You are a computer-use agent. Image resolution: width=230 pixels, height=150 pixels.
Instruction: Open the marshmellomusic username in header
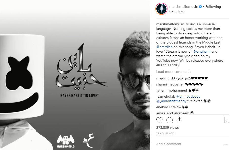click(x=183, y=7)
